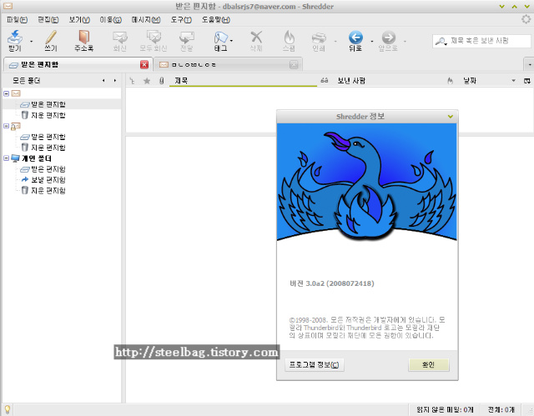Screen dimensions: 534x416
Task: Click the 확인 button in the Shredder dialog
Action: pyautogui.click(x=428, y=364)
